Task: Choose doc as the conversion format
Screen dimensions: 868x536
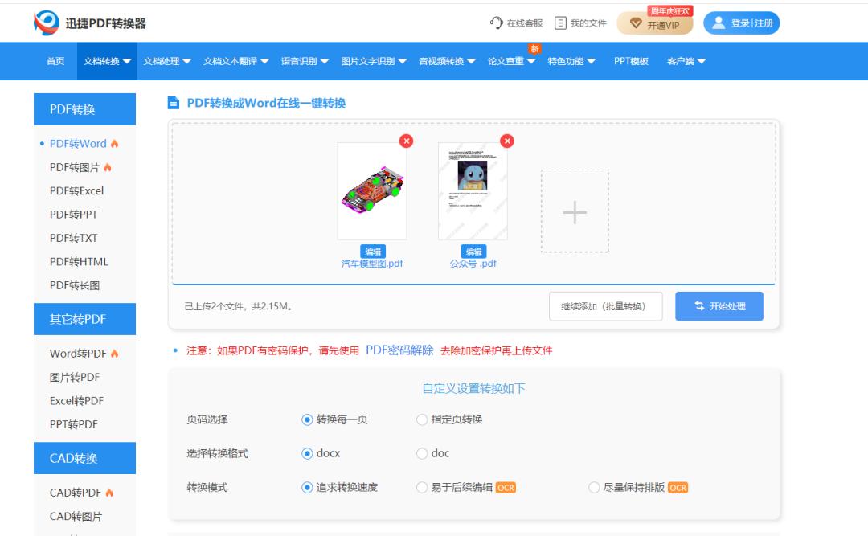Action: click(421, 453)
